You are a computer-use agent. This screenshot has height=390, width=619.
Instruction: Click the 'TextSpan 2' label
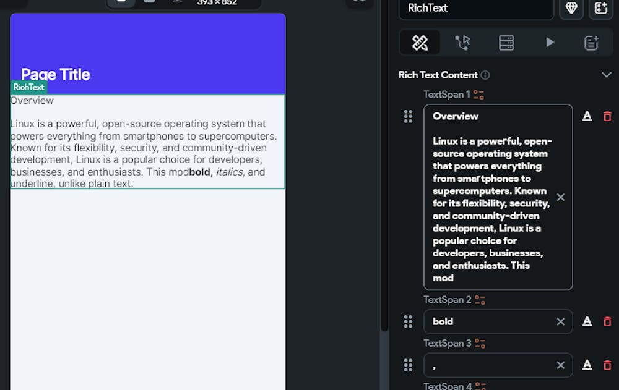click(x=448, y=300)
